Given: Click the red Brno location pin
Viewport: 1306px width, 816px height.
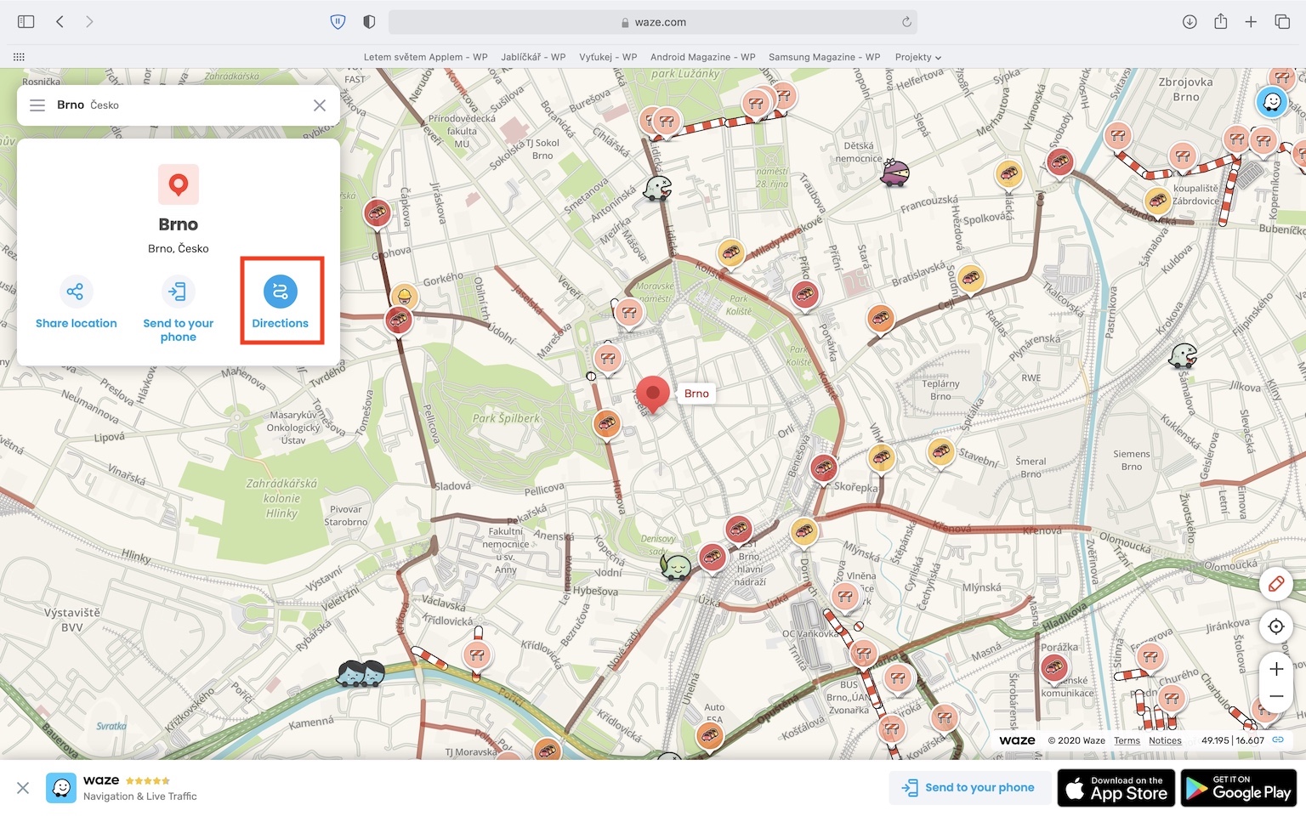Looking at the screenshot, I should click(x=652, y=394).
